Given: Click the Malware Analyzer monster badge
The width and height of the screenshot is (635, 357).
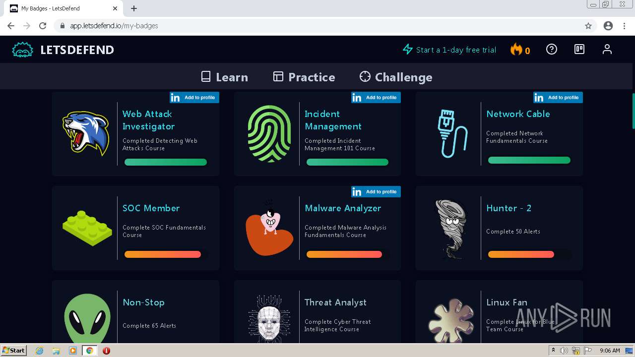Looking at the screenshot, I should (x=269, y=228).
